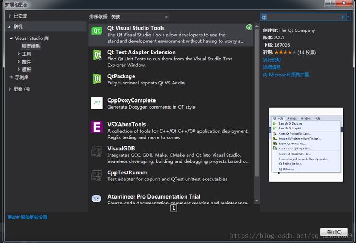Image resolution: width=356 pixels, height=243 pixels.
Task: Click the Qt Visual Studio Tools green icon
Action: 97,31
